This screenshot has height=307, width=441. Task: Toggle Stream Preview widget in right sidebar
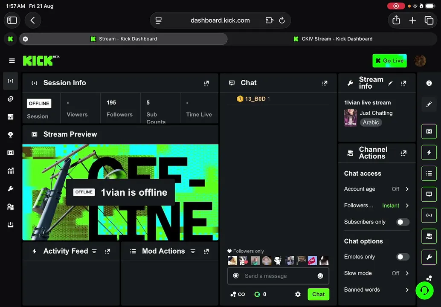429,131
